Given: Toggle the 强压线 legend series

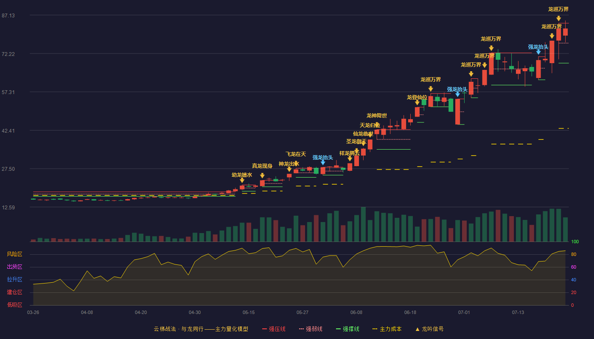Looking at the screenshot, I should [274, 329].
